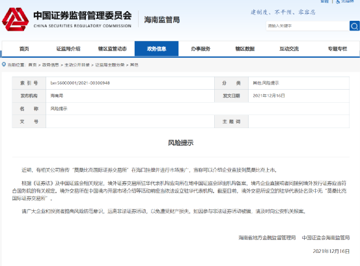The height and width of the screenshot is (266, 360).
Task: Click the red CSRC logo emblem
Action: (x=15, y=20)
